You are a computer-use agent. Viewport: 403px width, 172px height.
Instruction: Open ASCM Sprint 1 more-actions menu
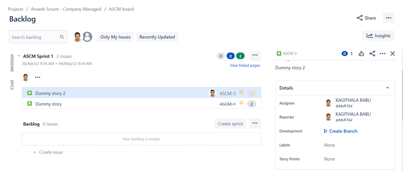(x=255, y=56)
